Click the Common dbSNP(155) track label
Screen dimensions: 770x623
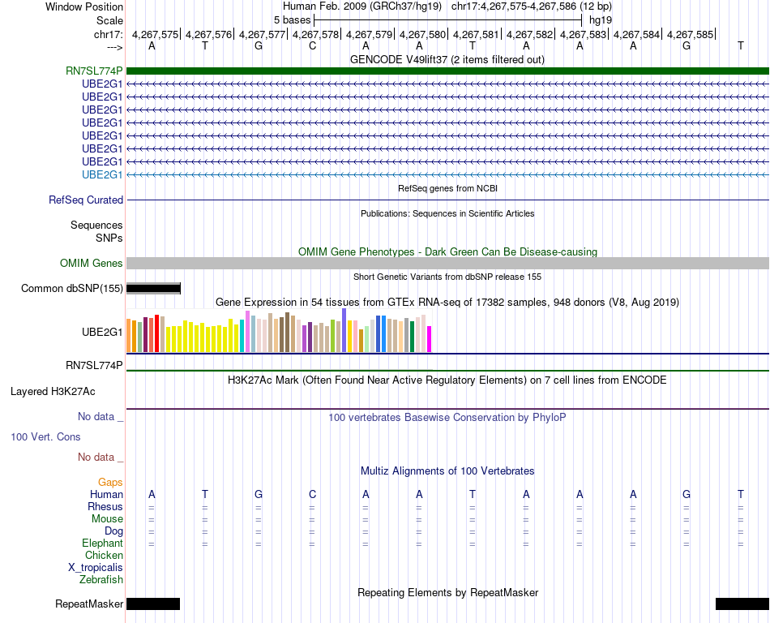click(x=71, y=289)
